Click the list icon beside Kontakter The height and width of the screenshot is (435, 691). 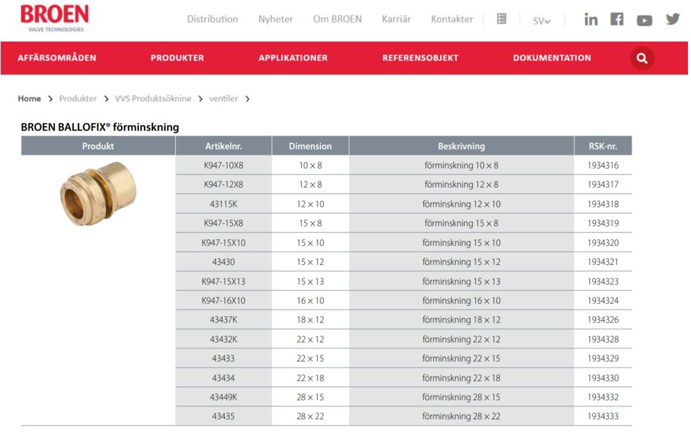click(501, 18)
